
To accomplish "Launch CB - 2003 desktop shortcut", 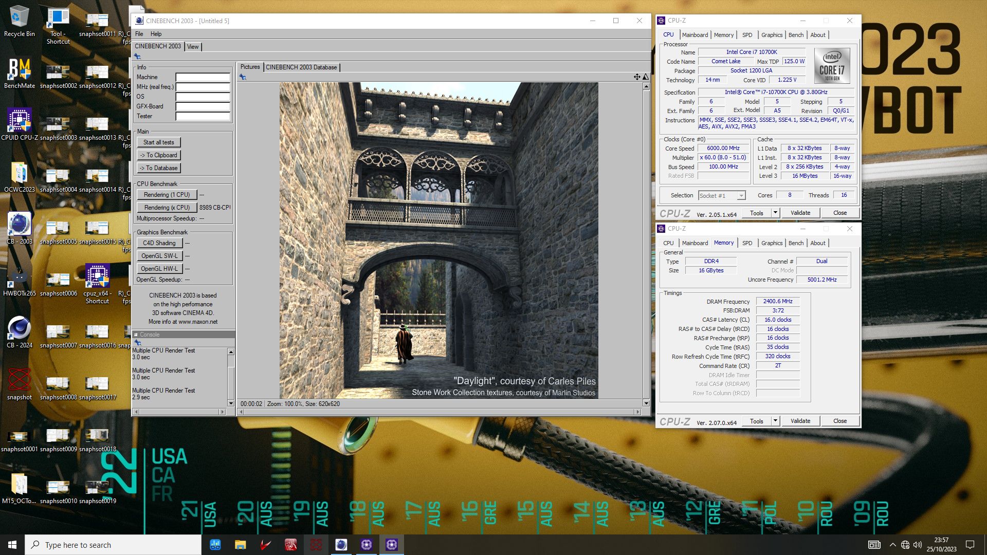I will [x=20, y=229].
